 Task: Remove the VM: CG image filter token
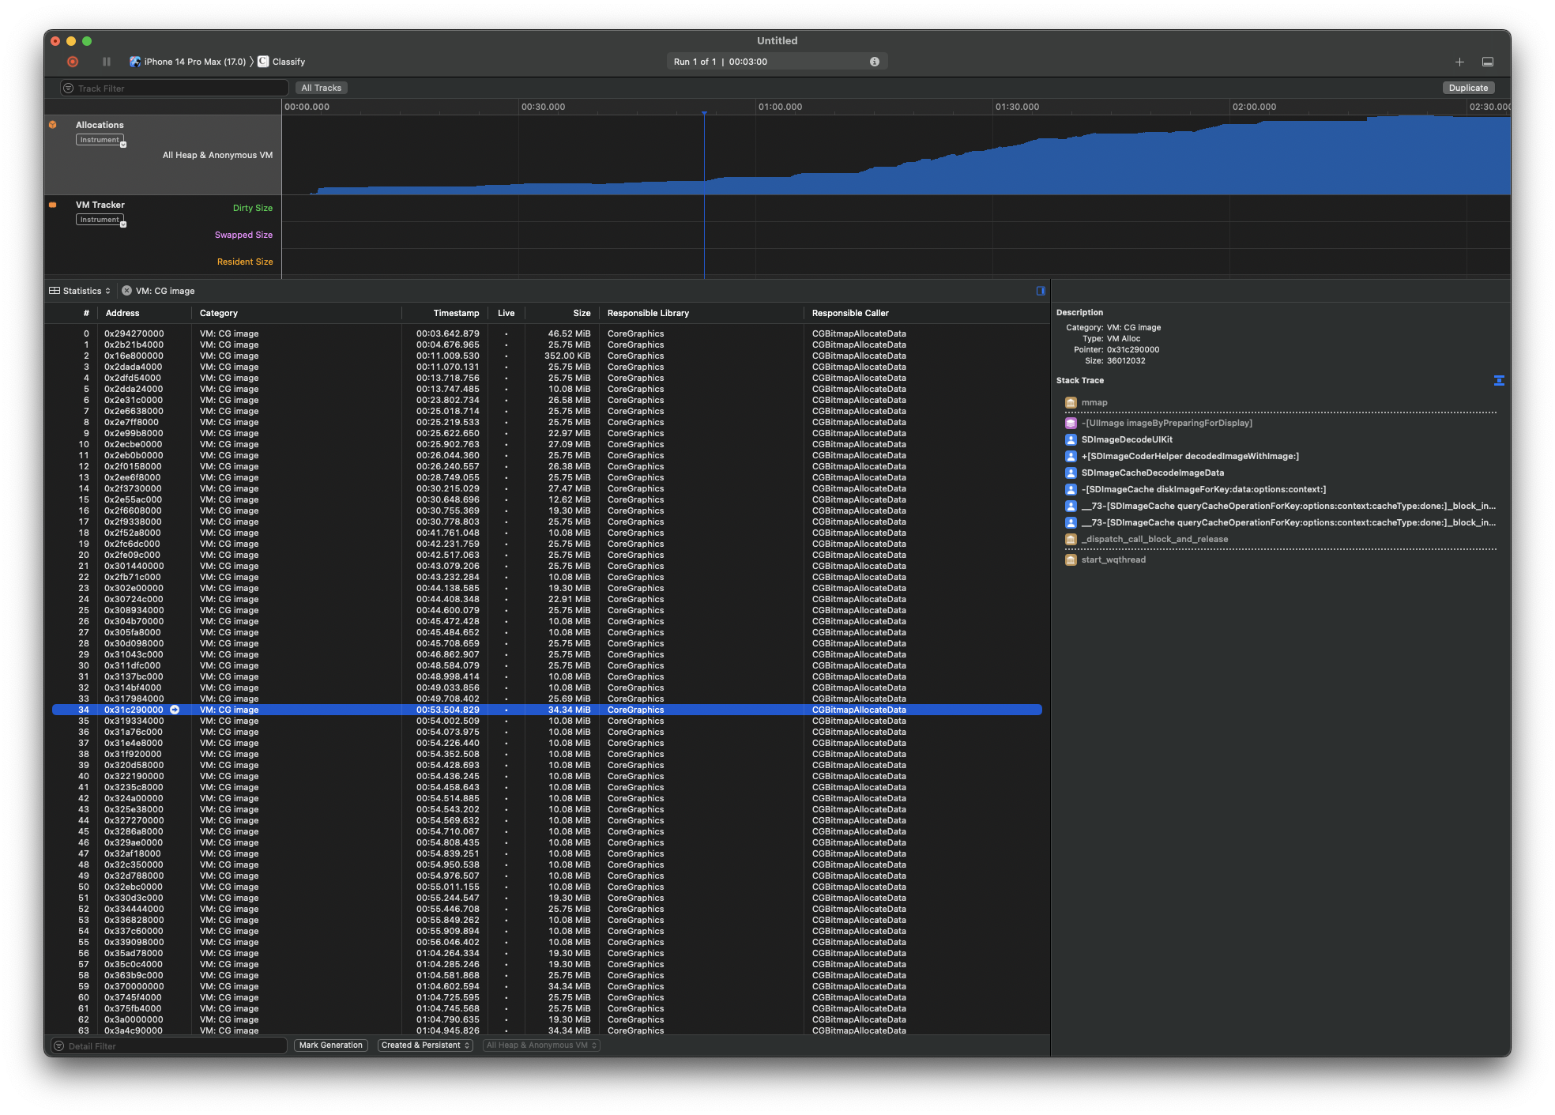[x=126, y=290]
